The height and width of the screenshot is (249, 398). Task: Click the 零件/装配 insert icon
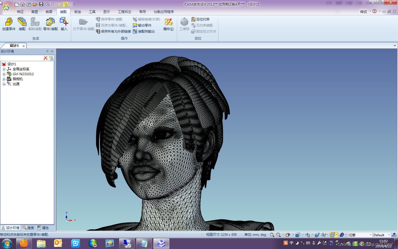[x=50, y=22]
